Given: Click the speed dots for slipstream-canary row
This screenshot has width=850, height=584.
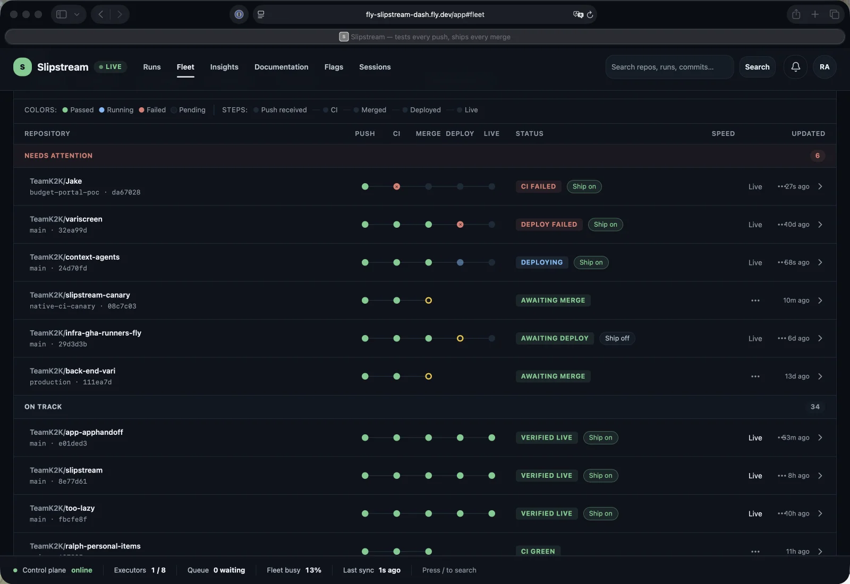Looking at the screenshot, I should pyautogui.click(x=755, y=300).
